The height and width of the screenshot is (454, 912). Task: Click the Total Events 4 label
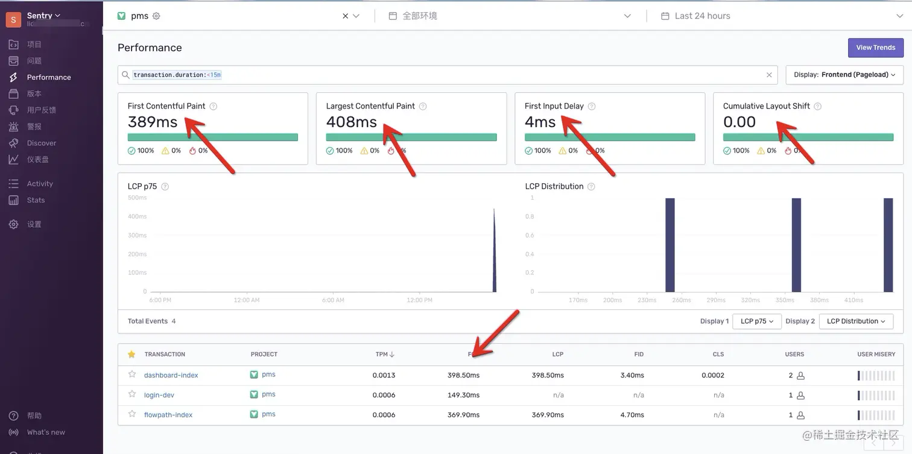pos(152,321)
